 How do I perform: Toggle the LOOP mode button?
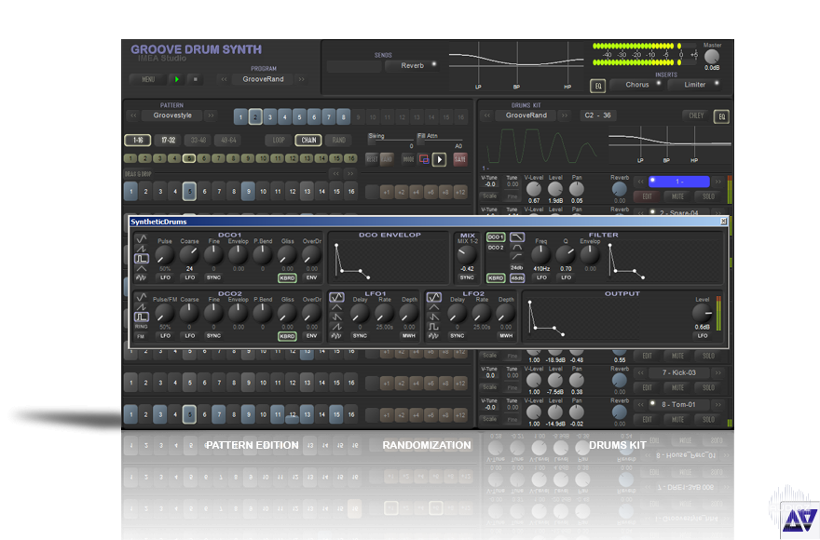278,141
